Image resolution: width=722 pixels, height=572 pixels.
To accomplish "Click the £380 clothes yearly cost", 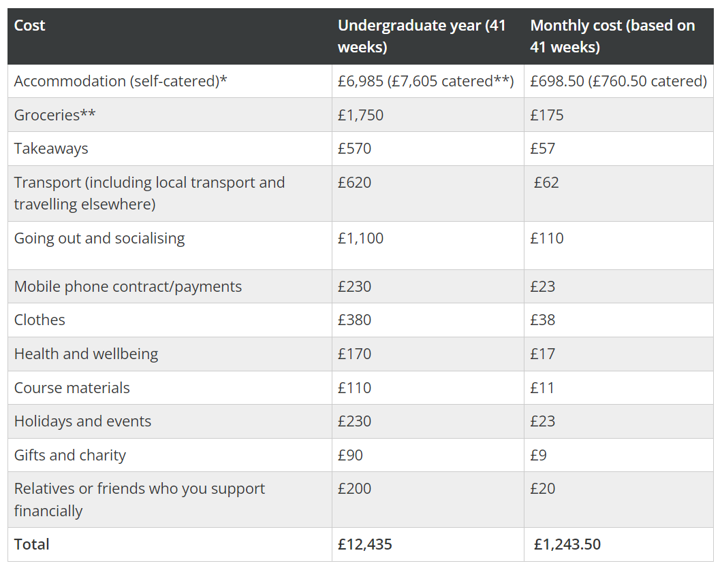I will 354,320.
